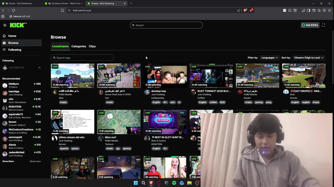Close the Browse - Kick Streaming tab
334x187 pixels.
(125, 3)
